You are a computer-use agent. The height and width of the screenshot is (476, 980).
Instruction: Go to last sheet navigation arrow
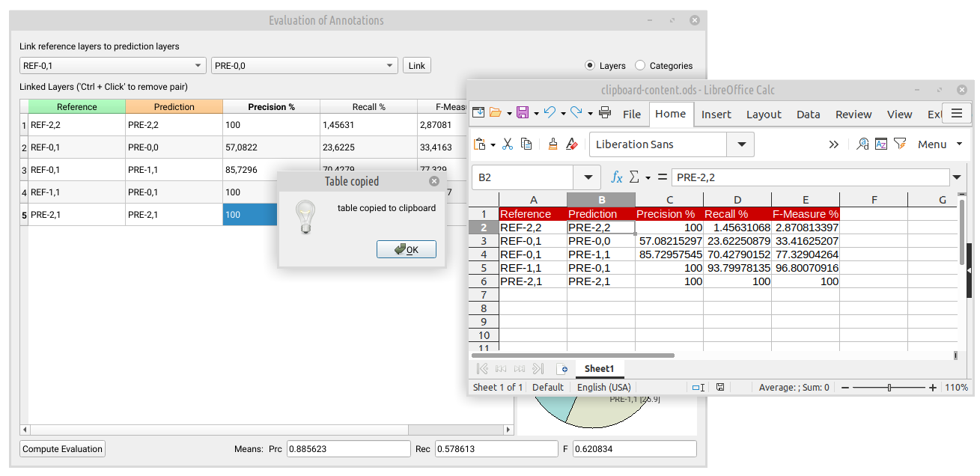coord(538,368)
